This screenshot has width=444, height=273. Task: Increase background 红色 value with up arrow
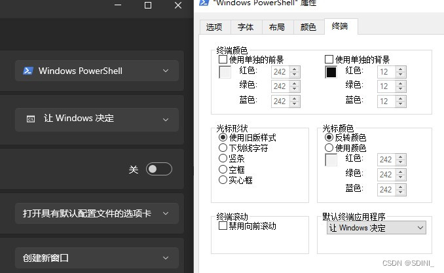[400, 69]
